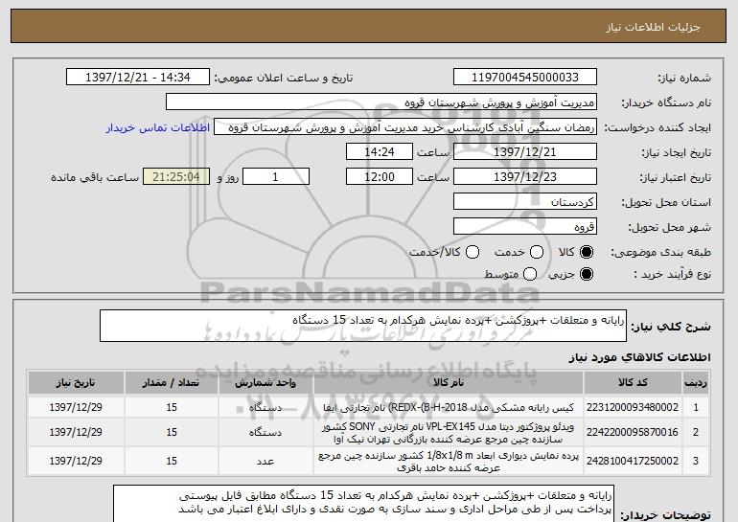Click the general need description box

pos(363,326)
